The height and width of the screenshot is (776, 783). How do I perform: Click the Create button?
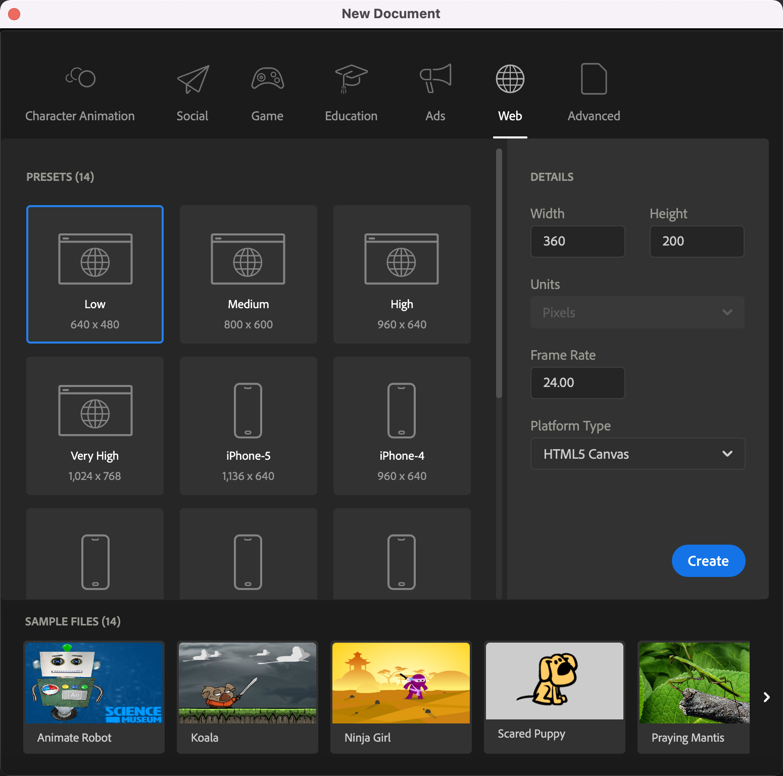pos(708,561)
